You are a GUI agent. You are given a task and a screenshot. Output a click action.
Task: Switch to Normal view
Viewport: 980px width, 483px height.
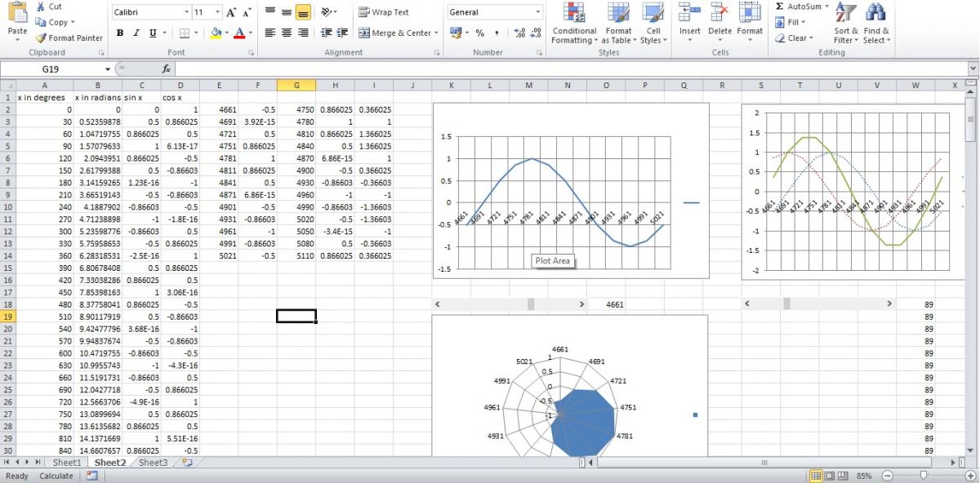(x=815, y=476)
